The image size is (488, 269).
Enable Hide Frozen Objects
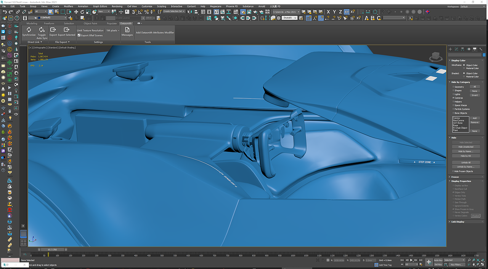[x=453, y=171]
